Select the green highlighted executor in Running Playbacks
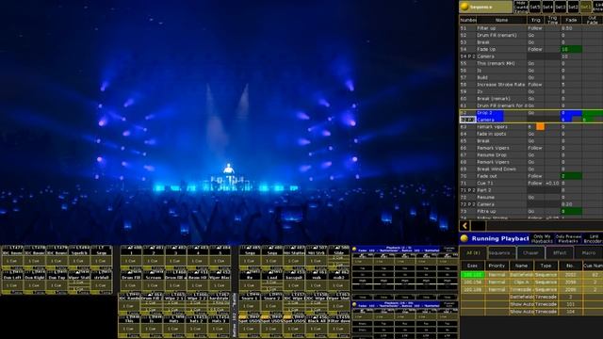 pos(472,275)
